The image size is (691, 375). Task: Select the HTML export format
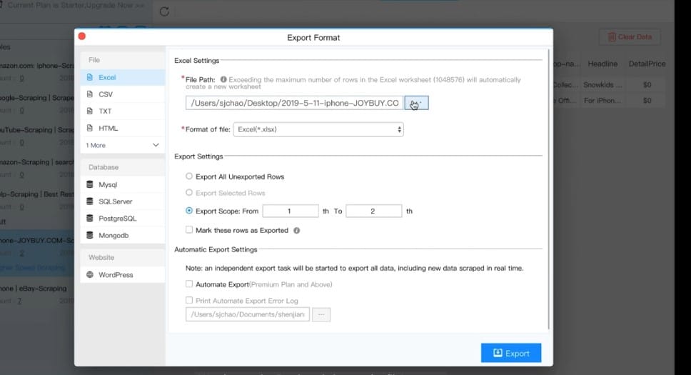tap(123, 128)
